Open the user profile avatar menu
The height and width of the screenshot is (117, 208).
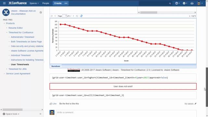tap(200, 3)
